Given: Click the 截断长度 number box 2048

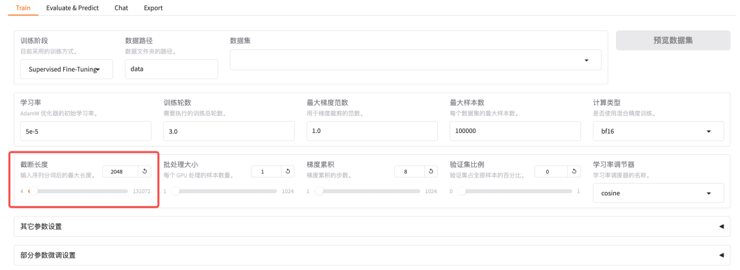Looking at the screenshot, I should (121, 172).
